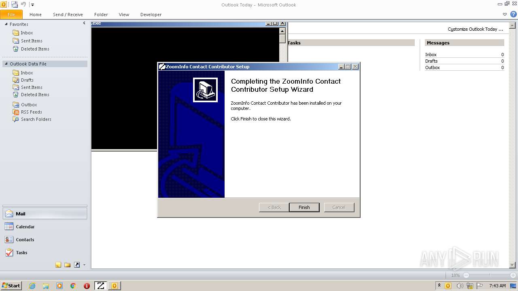Image resolution: width=518 pixels, height=291 pixels.
Task: Open Deleted Items under Favorites
Action: [35, 49]
